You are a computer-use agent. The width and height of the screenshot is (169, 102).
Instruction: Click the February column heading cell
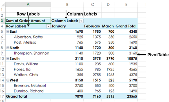pyautogui.click(x=92, y=26)
